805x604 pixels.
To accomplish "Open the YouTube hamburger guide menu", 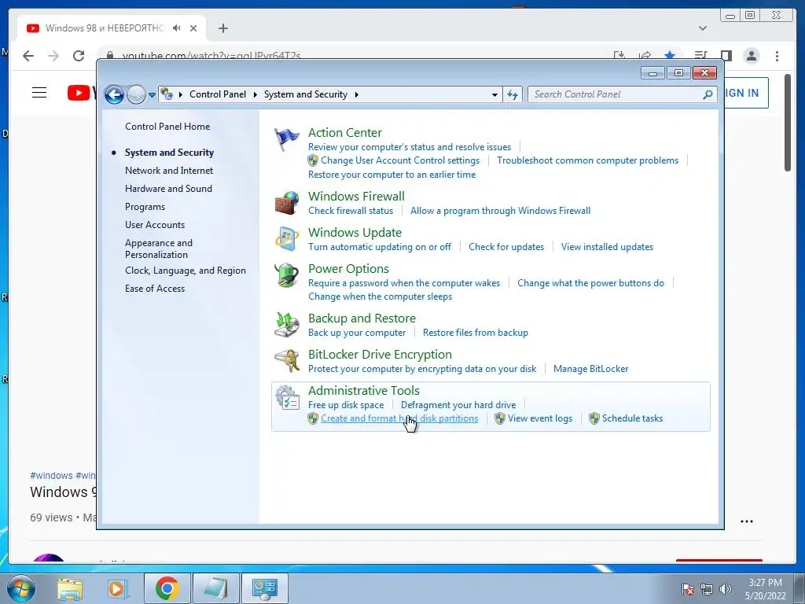I will 39,93.
